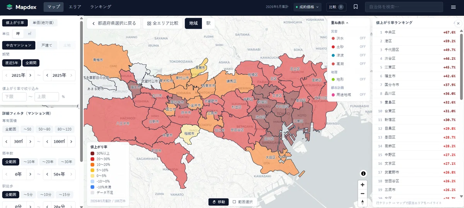Click the 津波 blue dot icon
The image size is (464, 208).
coord(333,55)
